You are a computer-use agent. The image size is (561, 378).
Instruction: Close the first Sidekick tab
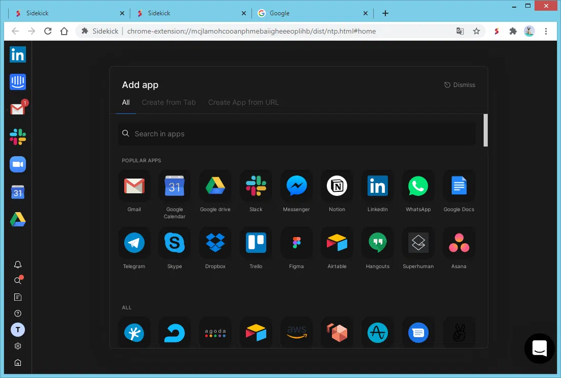122,13
